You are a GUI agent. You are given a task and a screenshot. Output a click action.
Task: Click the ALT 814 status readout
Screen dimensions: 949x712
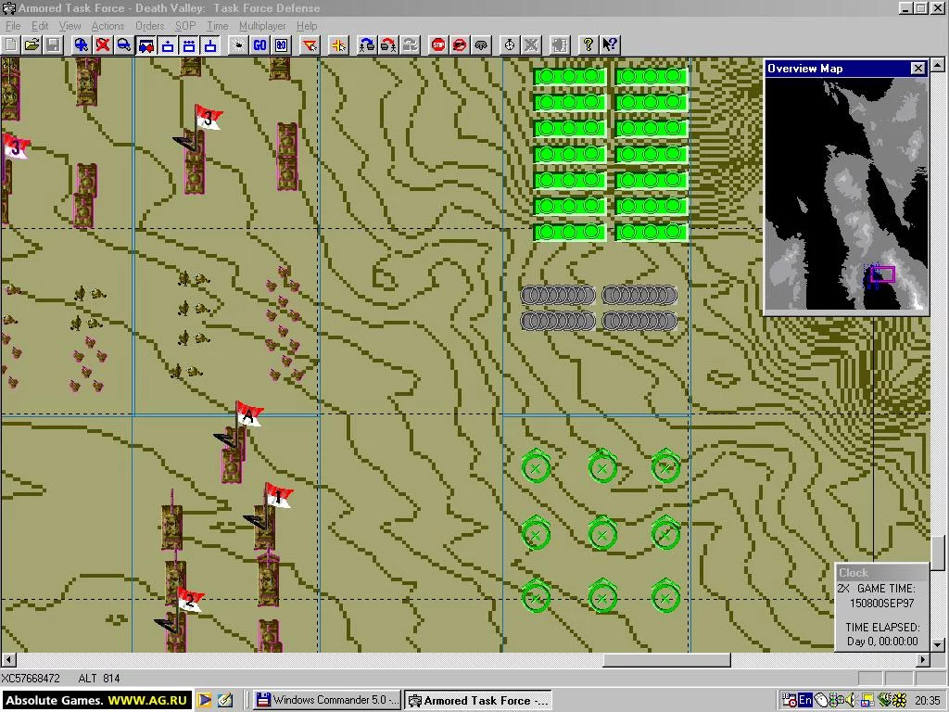(99, 679)
